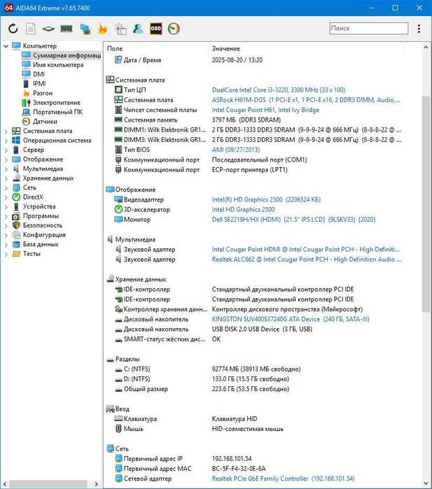The height and width of the screenshot is (489, 432).
Task: Click the memory module toolbar icon
Action: pyautogui.click(x=67, y=29)
